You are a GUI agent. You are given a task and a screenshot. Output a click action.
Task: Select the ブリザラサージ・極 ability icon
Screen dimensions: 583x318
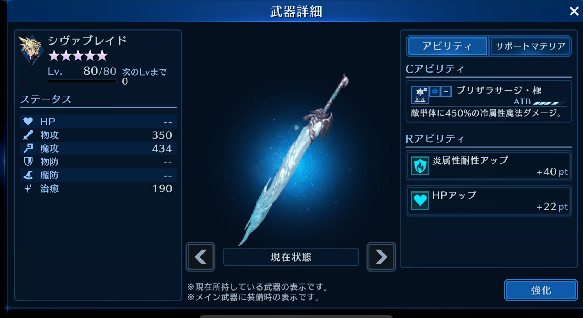coord(420,95)
